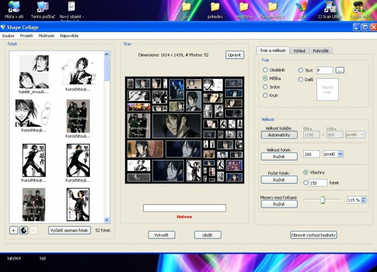
Task: Click Ručně button under Počet fotek
Action: [x=279, y=179]
